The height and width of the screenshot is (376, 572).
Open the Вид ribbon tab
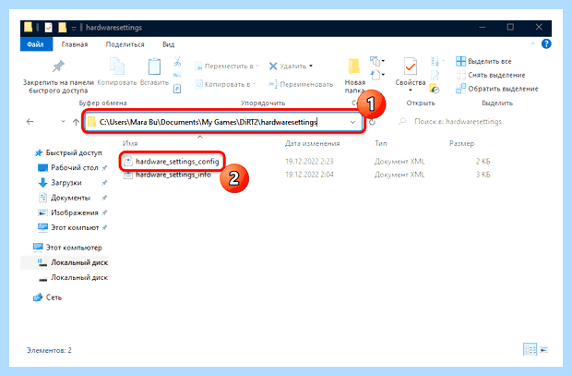pos(168,44)
